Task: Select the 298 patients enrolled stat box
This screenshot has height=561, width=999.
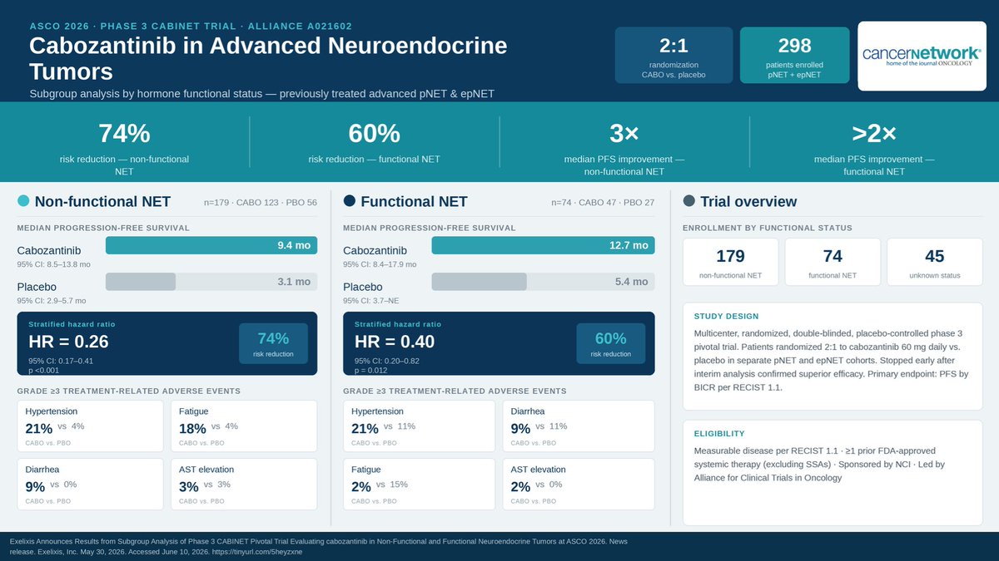Action: pyautogui.click(x=795, y=55)
